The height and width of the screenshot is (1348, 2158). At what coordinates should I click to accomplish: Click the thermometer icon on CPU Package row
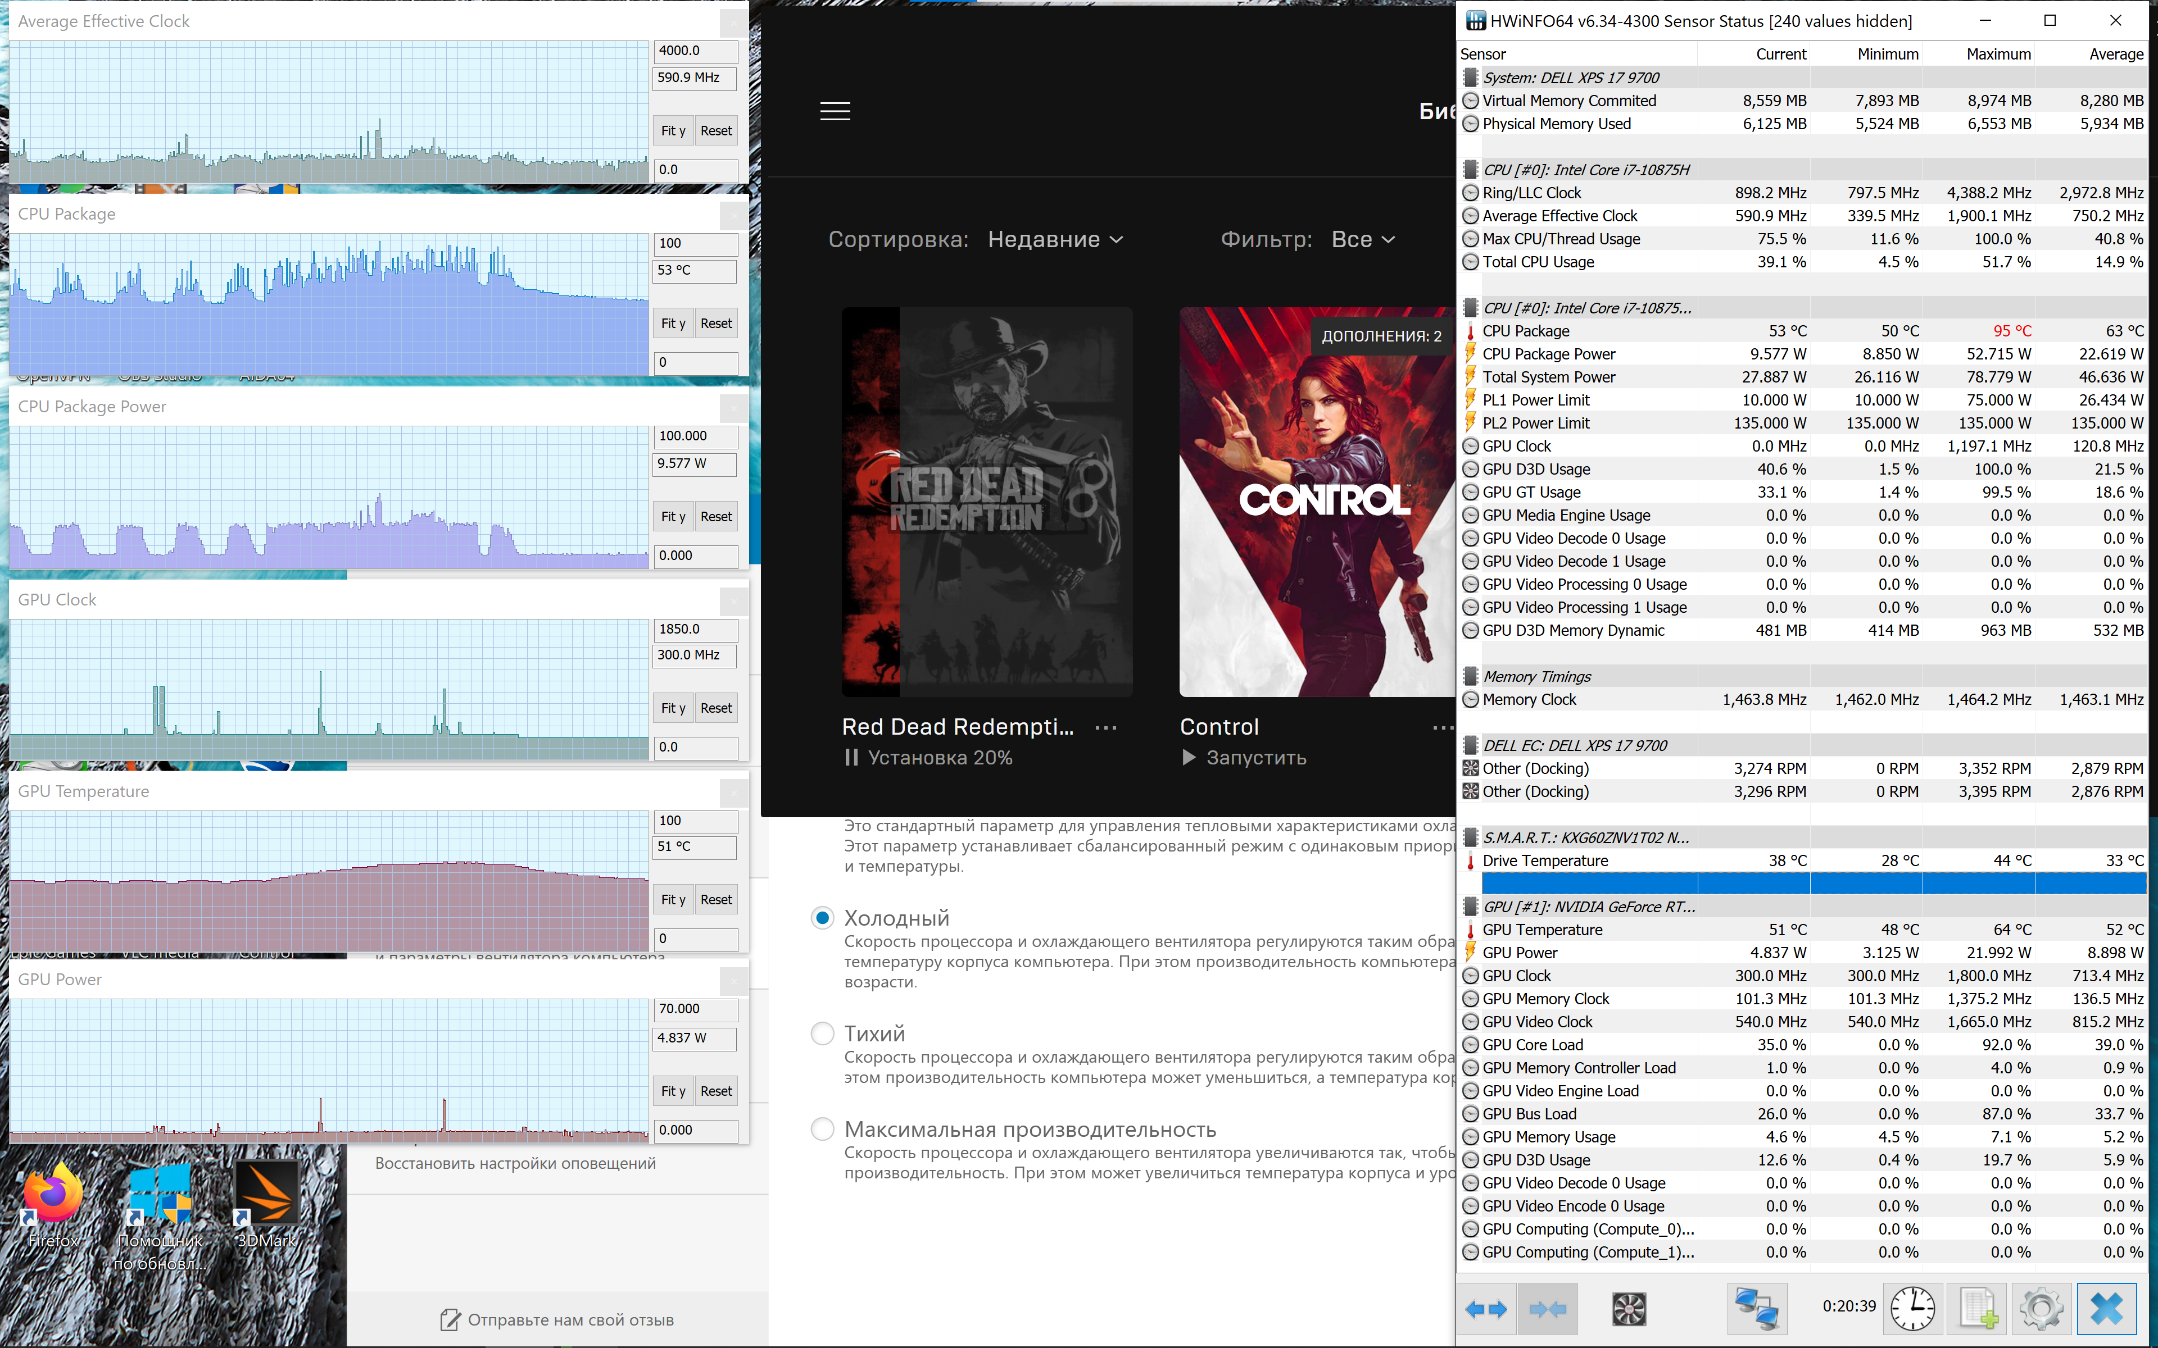[x=1471, y=331]
